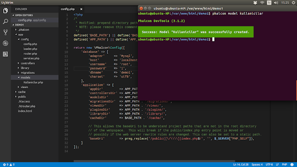The image size is (297, 167).
Task: Click the 'dbname' line in editor
Action: pos(111,72)
